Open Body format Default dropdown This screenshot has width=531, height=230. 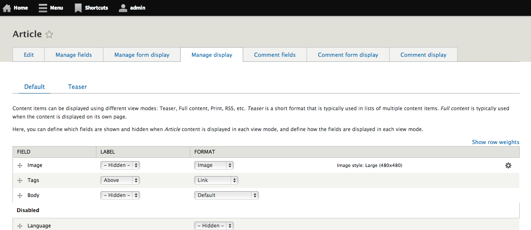(x=226, y=195)
